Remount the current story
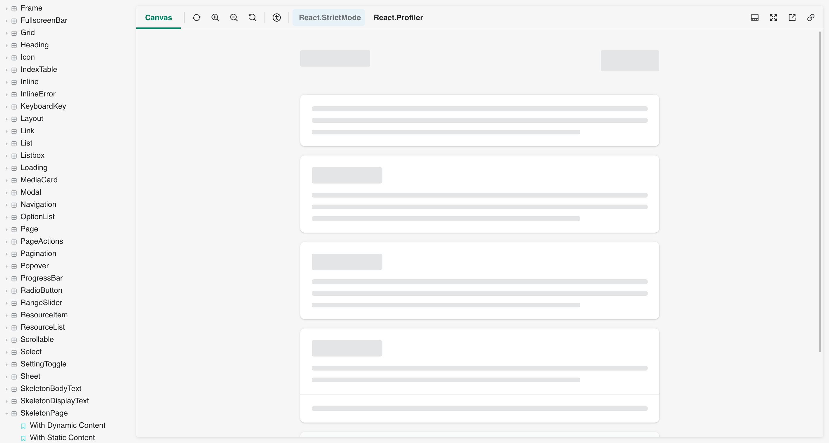This screenshot has height=443, width=829. [196, 18]
